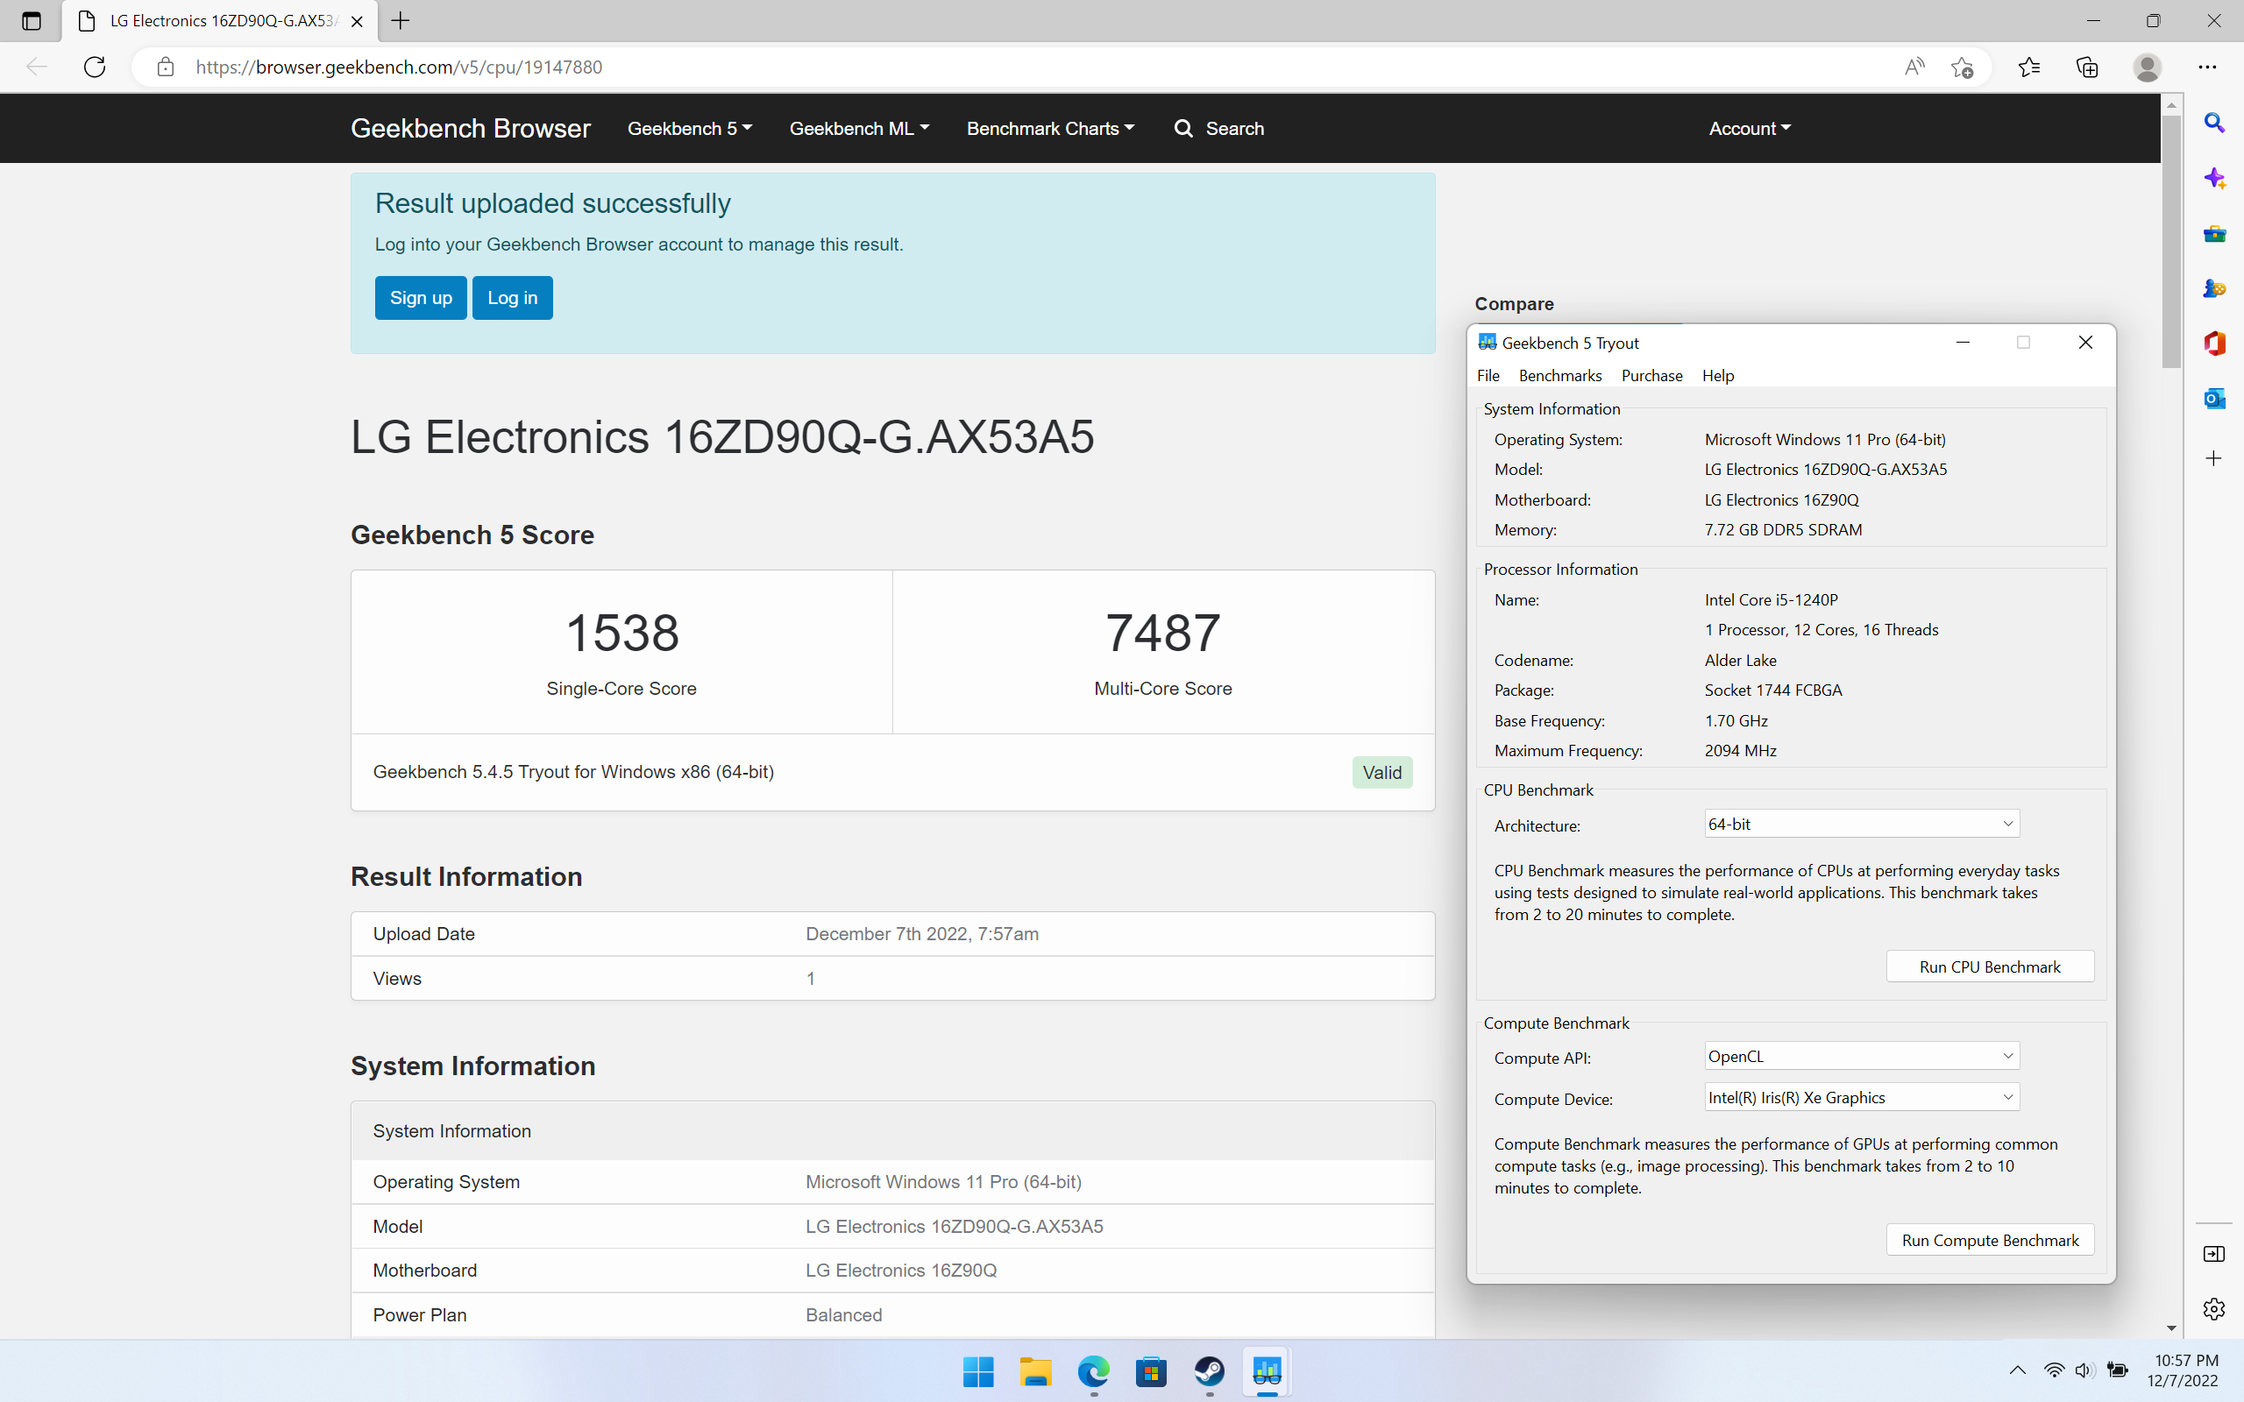Open the Purchase menu in Geekbench
Viewport: 2244px width, 1402px height.
(x=1651, y=376)
